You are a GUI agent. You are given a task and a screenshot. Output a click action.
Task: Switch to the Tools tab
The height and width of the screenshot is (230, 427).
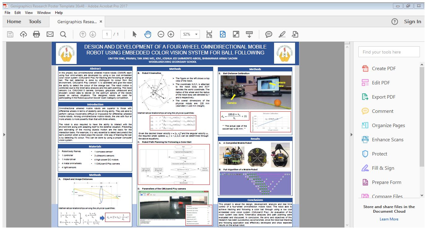click(35, 22)
